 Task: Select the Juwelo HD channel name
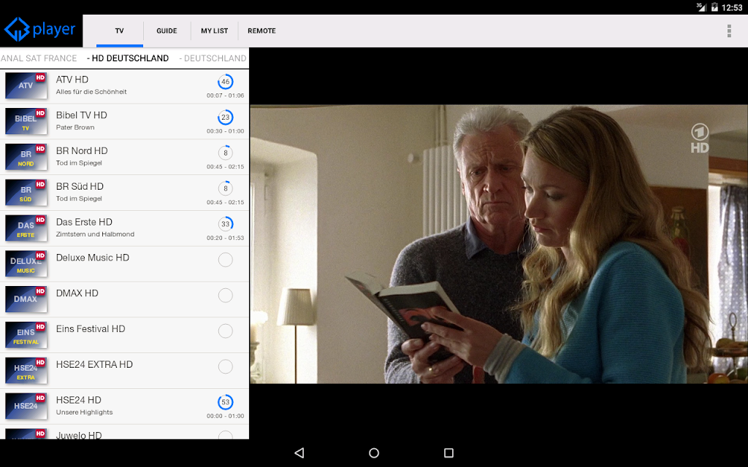(79, 435)
